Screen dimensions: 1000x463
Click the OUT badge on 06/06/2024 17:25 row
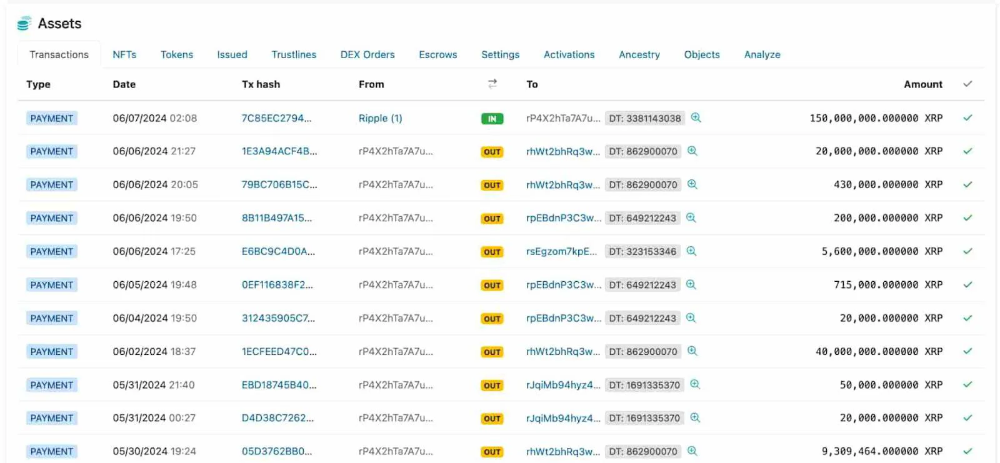(x=492, y=252)
